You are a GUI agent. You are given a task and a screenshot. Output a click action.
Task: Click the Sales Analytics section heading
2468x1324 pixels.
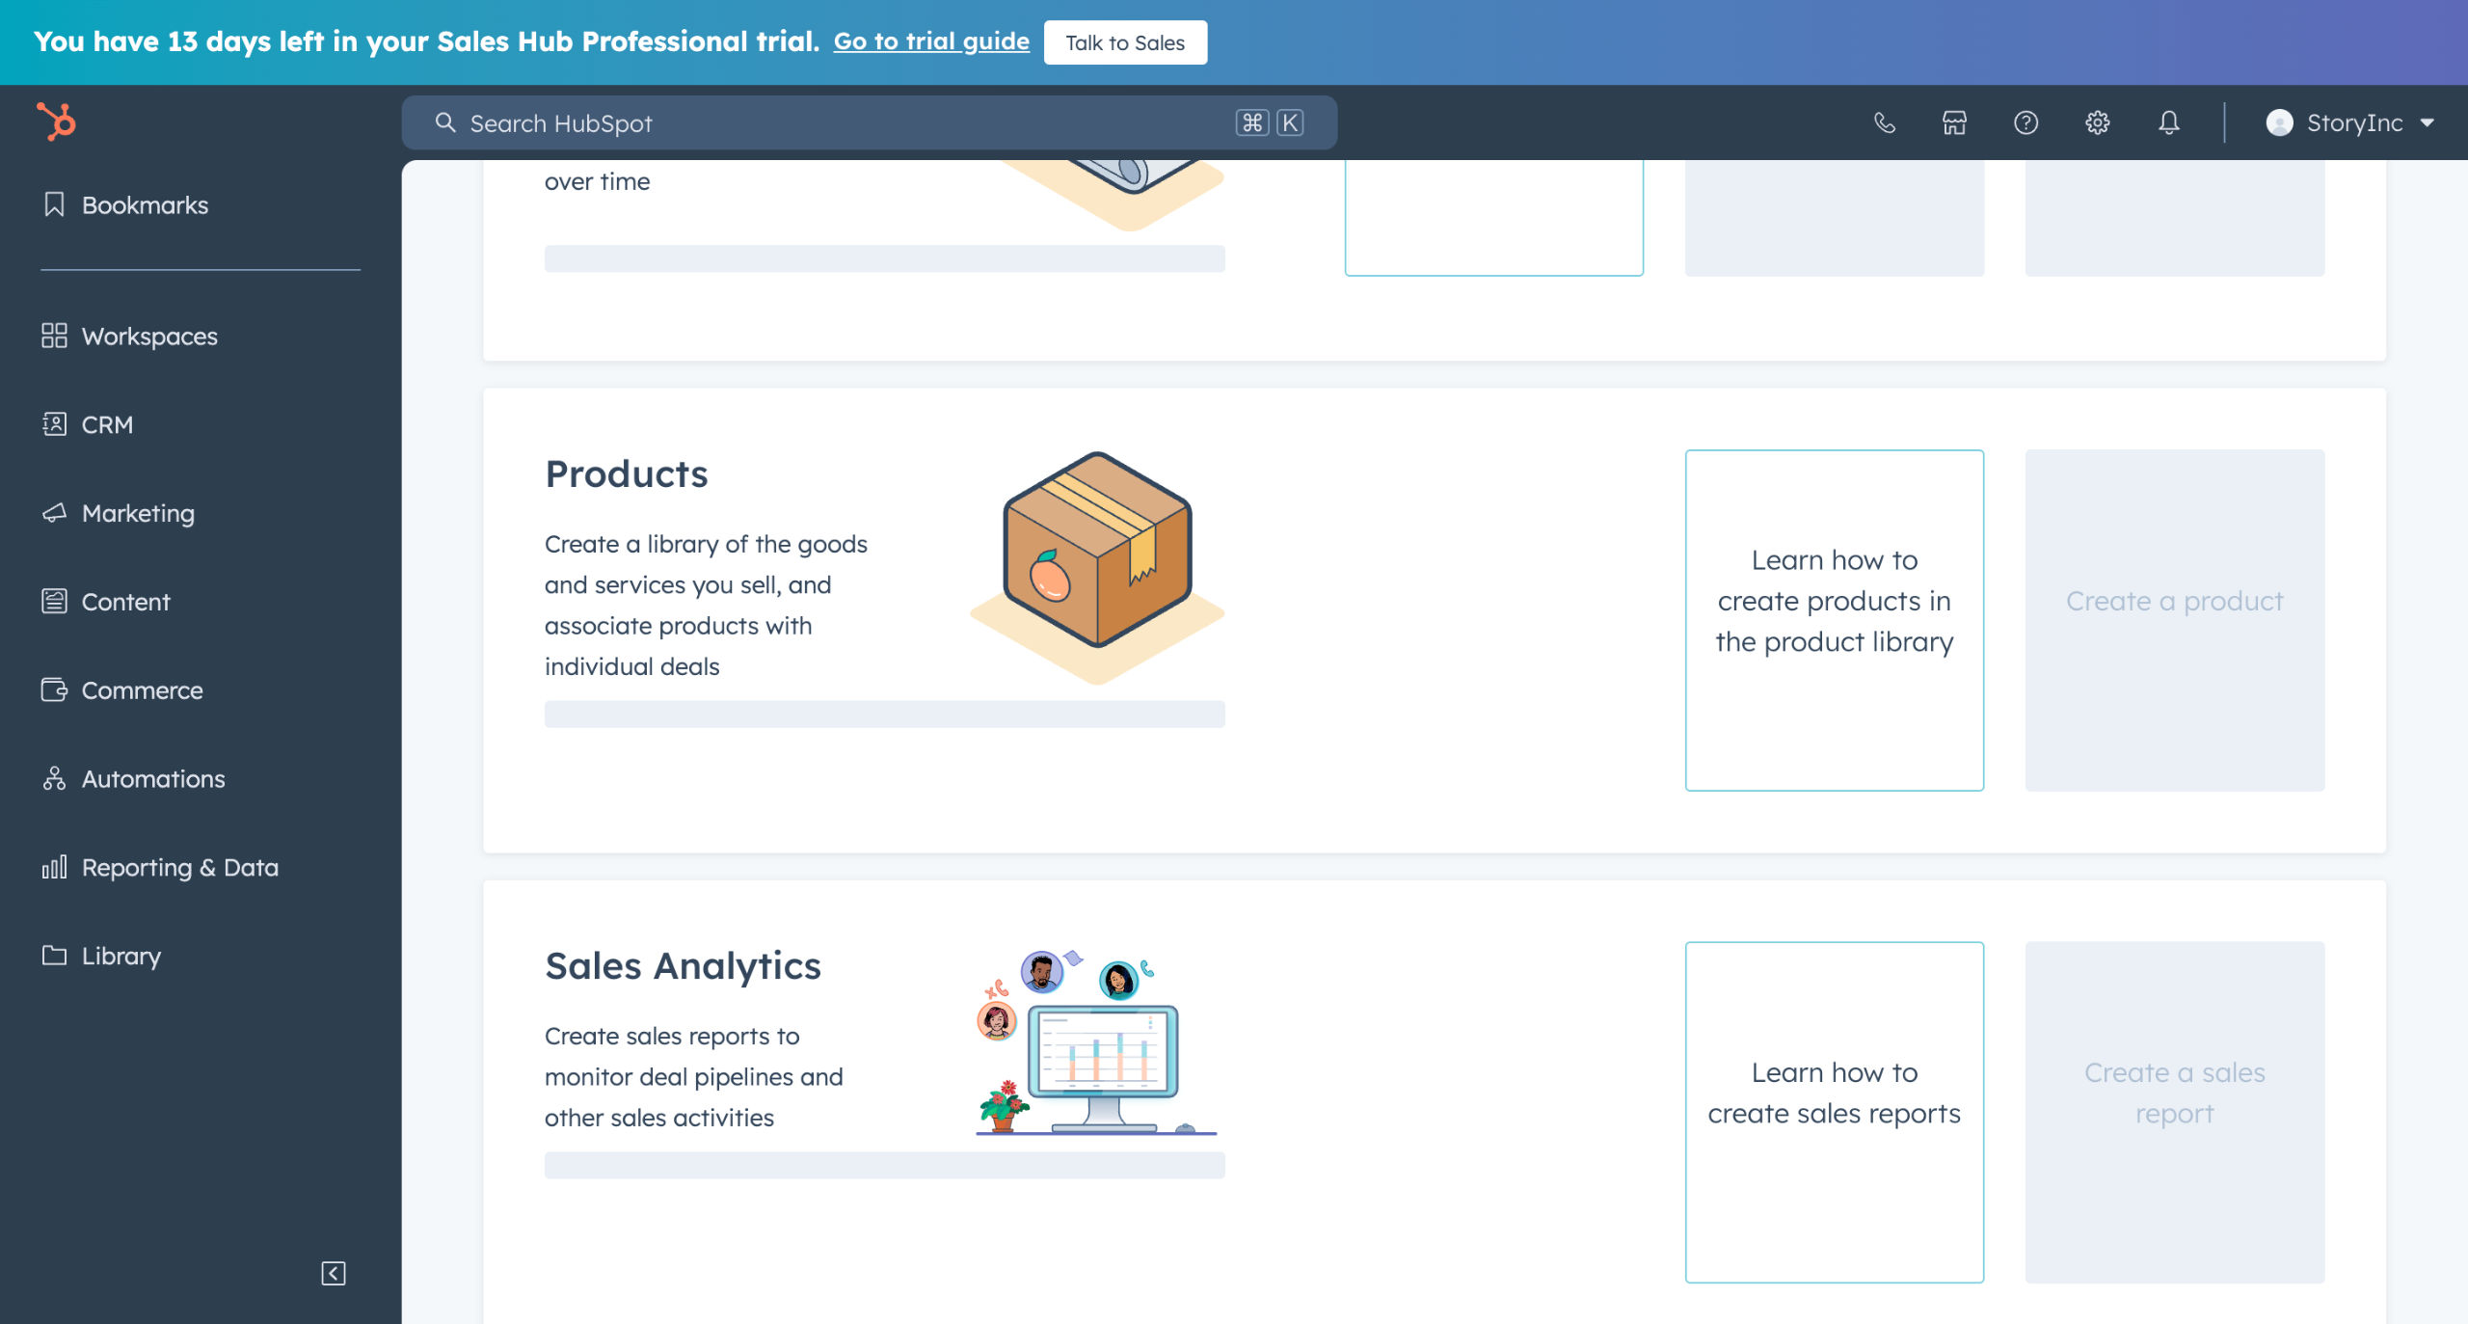[683, 965]
